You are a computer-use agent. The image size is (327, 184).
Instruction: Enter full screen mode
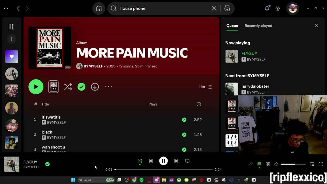click(321, 164)
